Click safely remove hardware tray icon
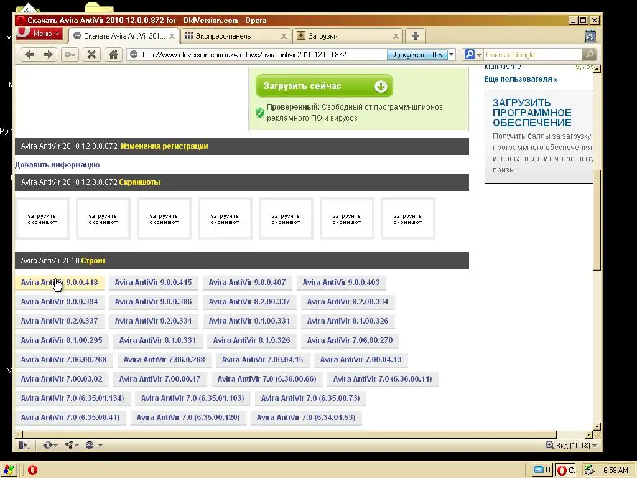 589,470
